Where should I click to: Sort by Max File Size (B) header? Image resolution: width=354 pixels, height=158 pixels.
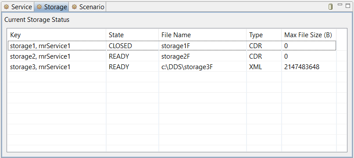tap(309, 35)
